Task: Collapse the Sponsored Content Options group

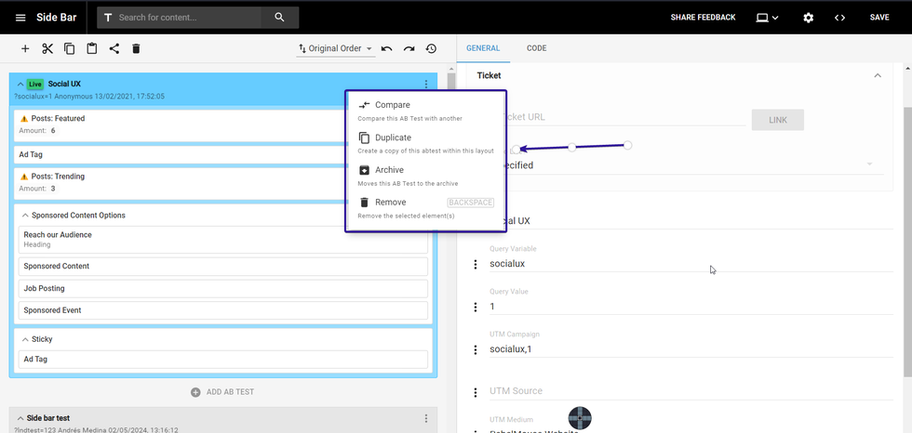Action: point(24,216)
